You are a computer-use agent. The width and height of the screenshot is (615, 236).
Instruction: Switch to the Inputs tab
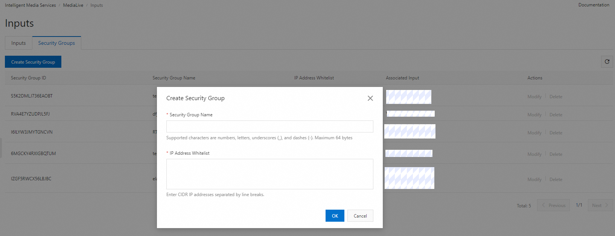coord(18,43)
